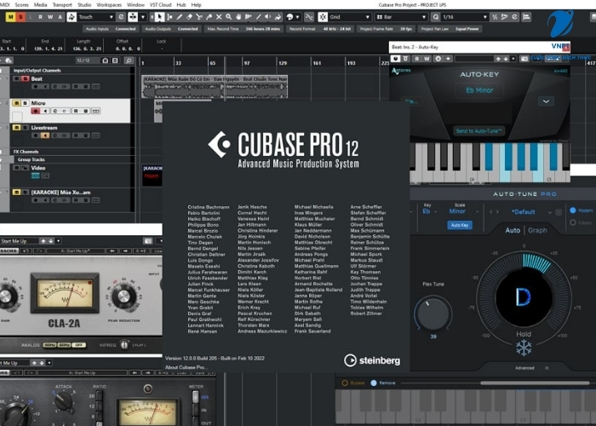Image resolution: width=596 pixels, height=426 pixels.
Task: Disable record enable on Micro track
Action: (36, 111)
